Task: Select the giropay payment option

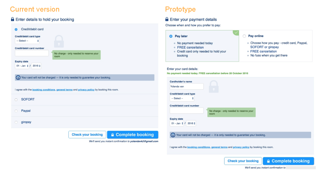Action: click(16, 122)
